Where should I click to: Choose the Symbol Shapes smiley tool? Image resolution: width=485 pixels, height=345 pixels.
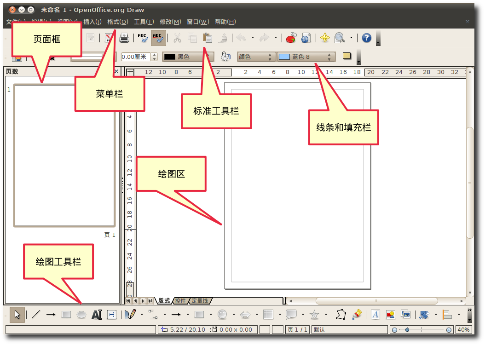pos(222,315)
